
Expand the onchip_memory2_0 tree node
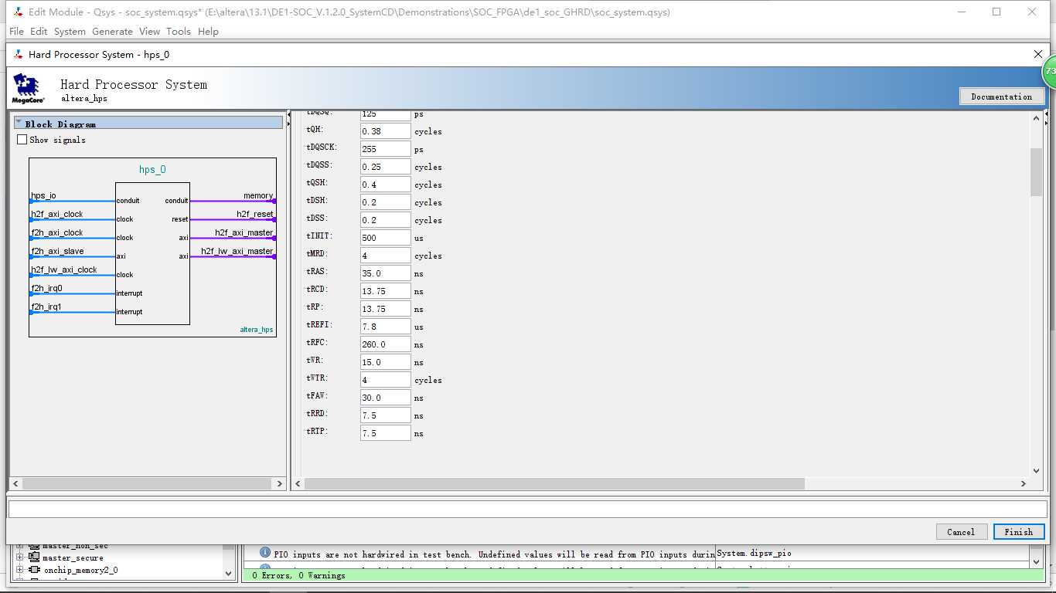[19, 570]
